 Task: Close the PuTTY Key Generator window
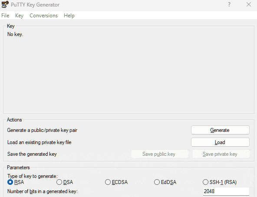click(x=249, y=4)
